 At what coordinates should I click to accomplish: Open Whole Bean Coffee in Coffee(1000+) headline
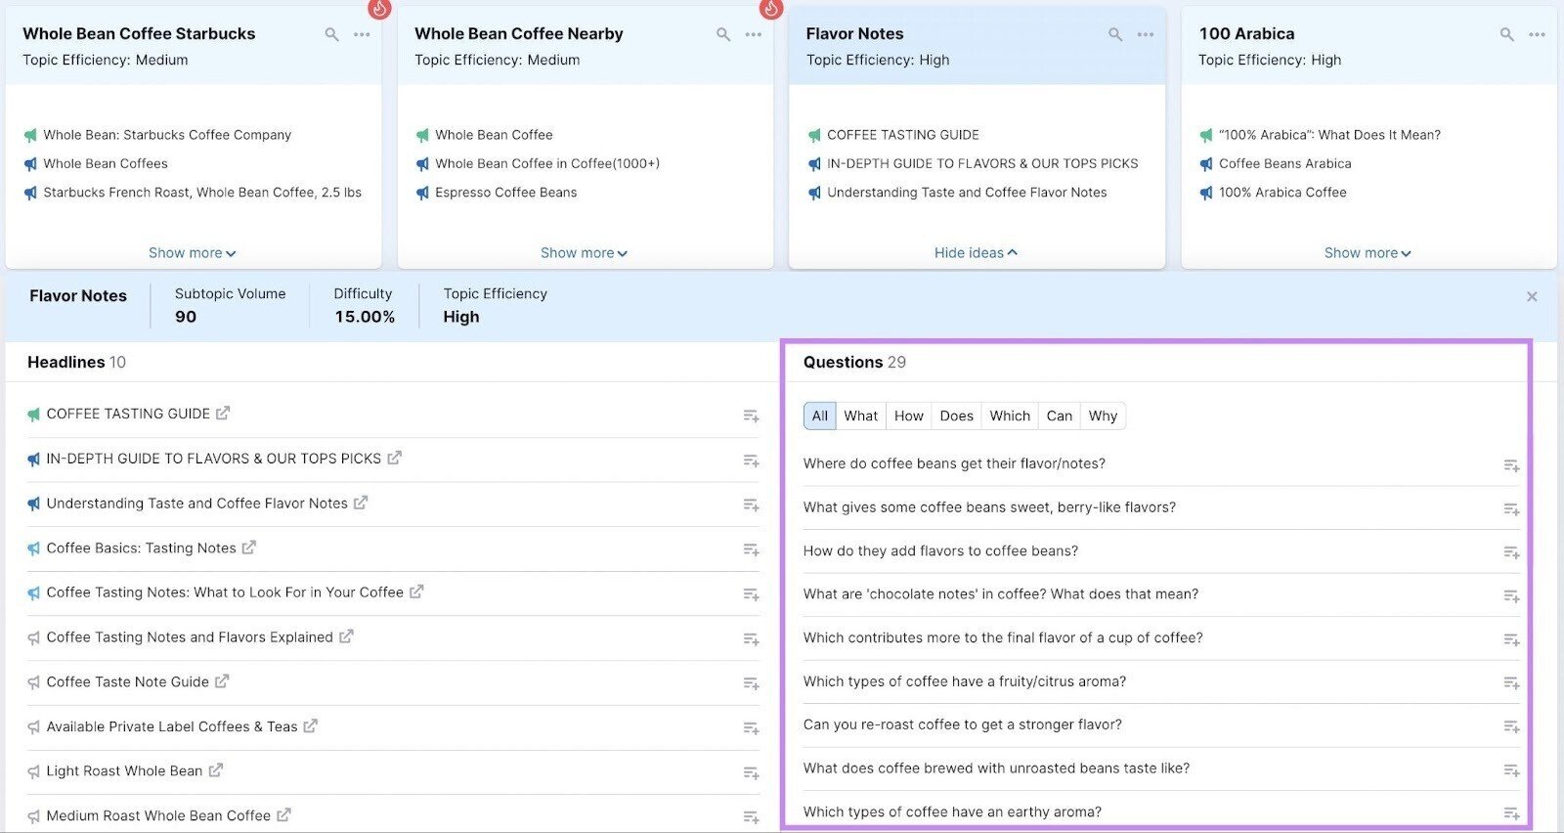click(x=547, y=163)
